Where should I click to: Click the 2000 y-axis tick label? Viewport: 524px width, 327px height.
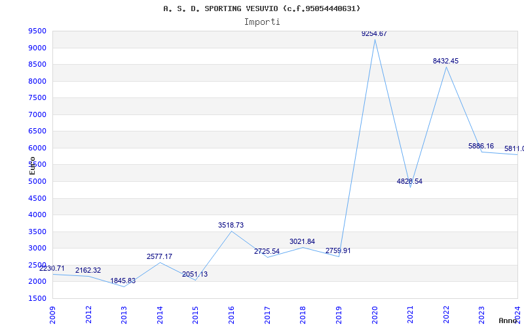(37, 282)
